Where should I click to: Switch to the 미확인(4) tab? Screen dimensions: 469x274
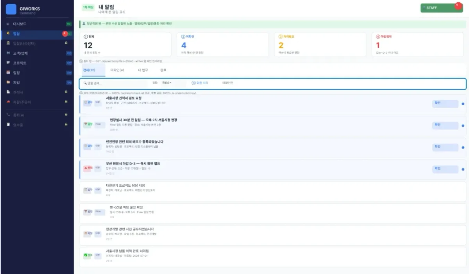click(x=117, y=70)
